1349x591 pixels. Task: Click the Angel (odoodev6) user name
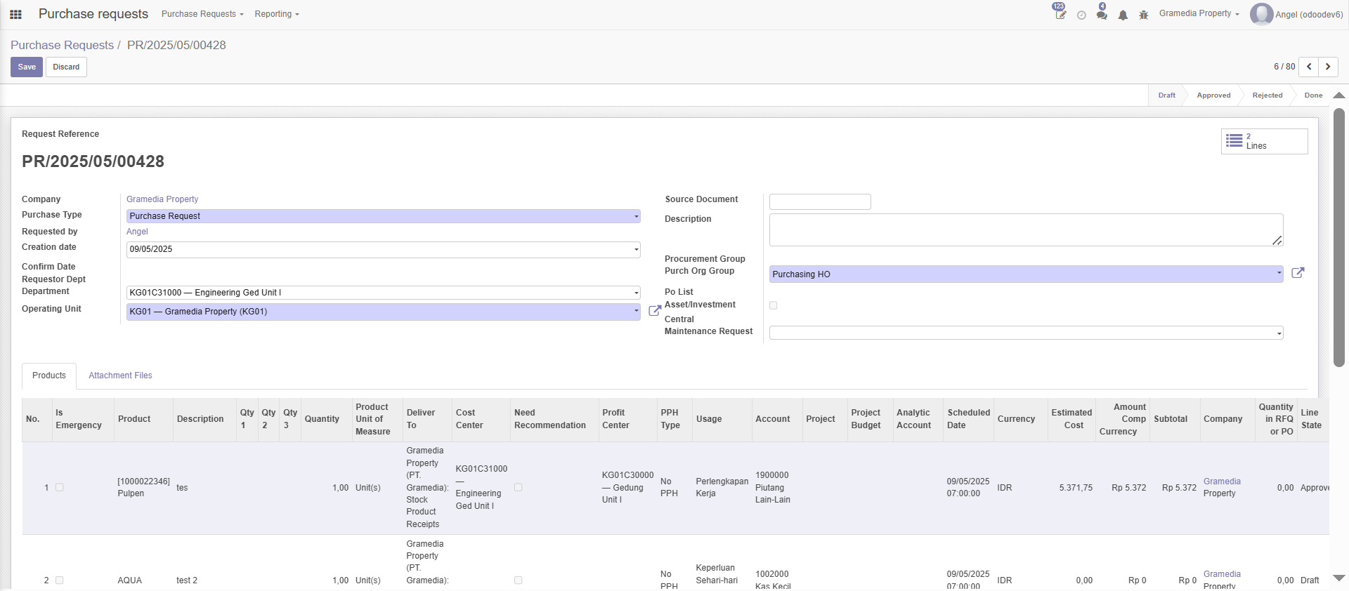pyautogui.click(x=1309, y=15)
